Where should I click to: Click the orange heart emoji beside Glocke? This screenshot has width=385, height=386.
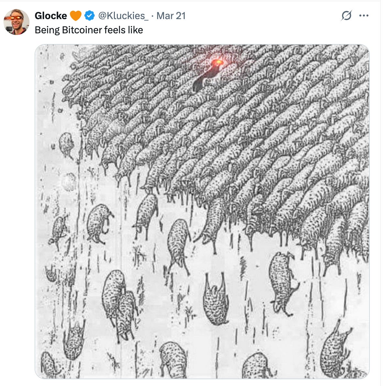(76, 16)
